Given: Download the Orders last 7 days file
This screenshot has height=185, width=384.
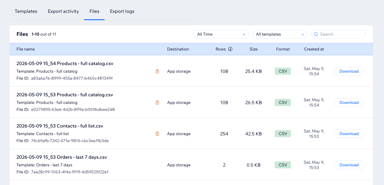Looking at the screenshot, I should pyautogui.click(x=349, y=165).
